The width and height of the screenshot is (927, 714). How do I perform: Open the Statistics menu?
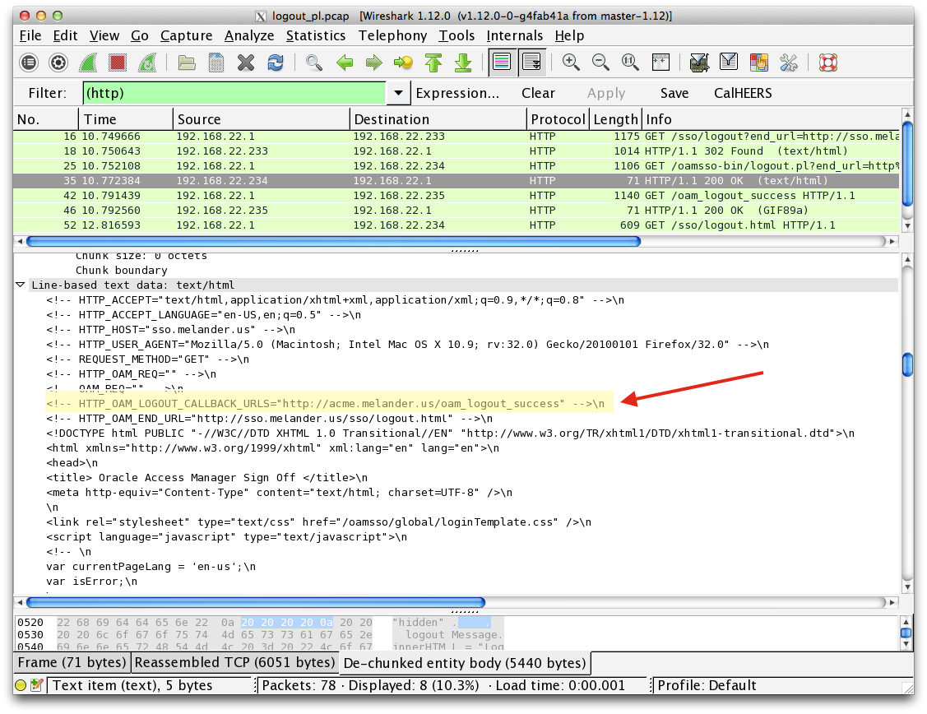(316, 35)
